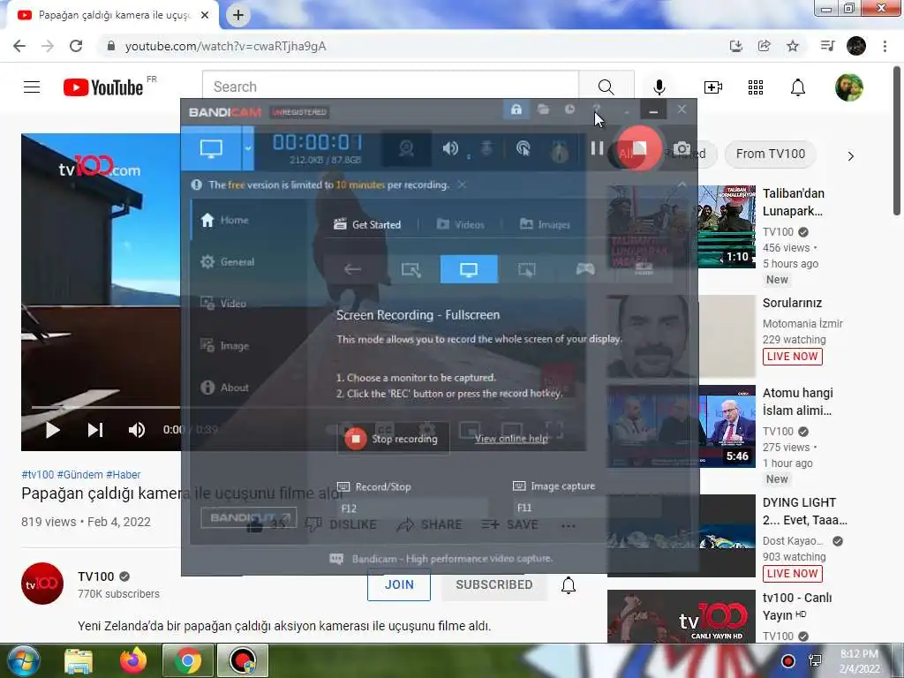
Task: Bookmark this page with star icon
Action: pos(793,46)
